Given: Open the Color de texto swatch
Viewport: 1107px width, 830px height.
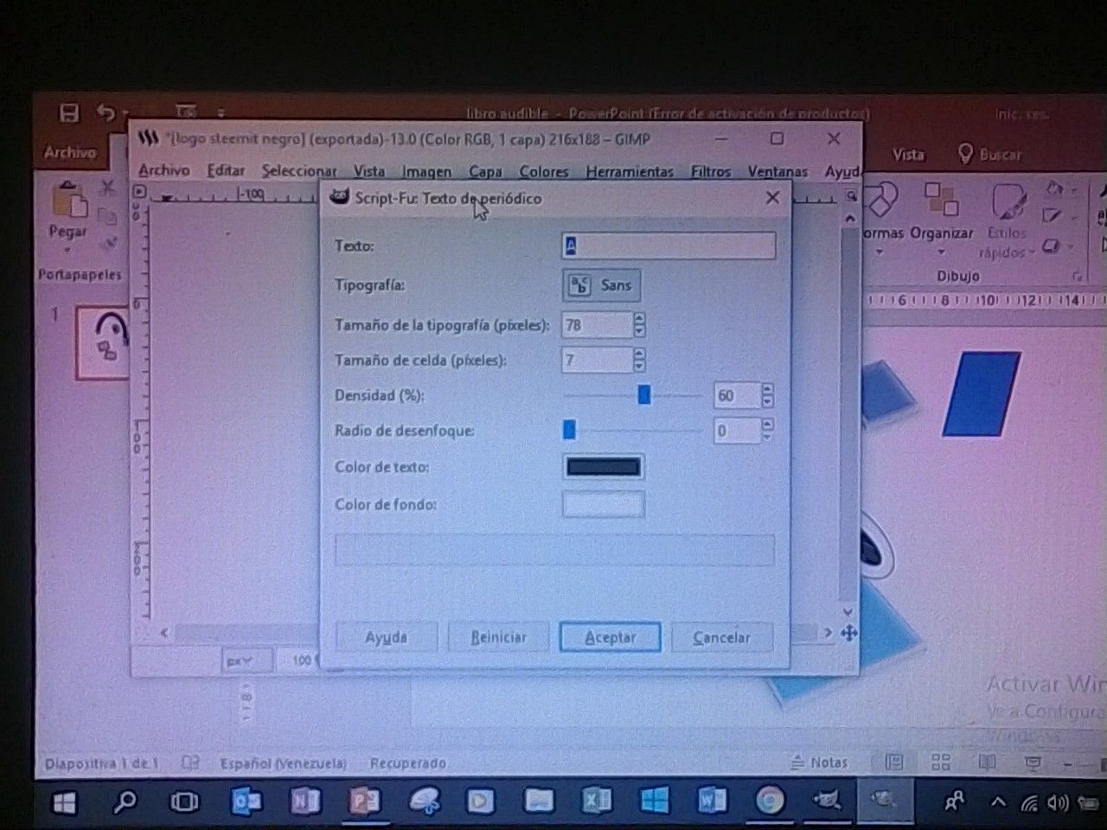Looking at the screenshot, I should pyautogui.click(x=603, y=467).
